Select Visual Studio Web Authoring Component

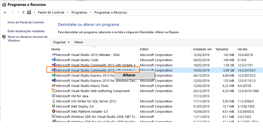(x=93, y=91)
